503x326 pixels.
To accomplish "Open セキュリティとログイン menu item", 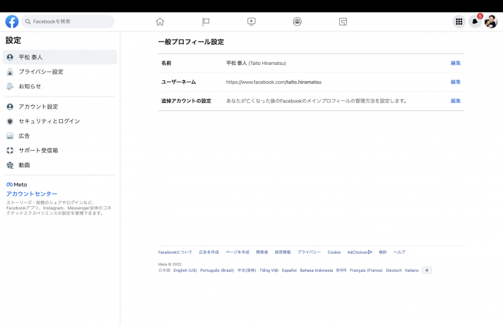I will 60,121.
